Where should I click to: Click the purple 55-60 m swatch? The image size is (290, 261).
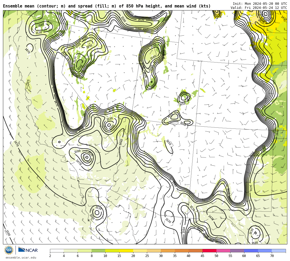(x=237, y=251)
